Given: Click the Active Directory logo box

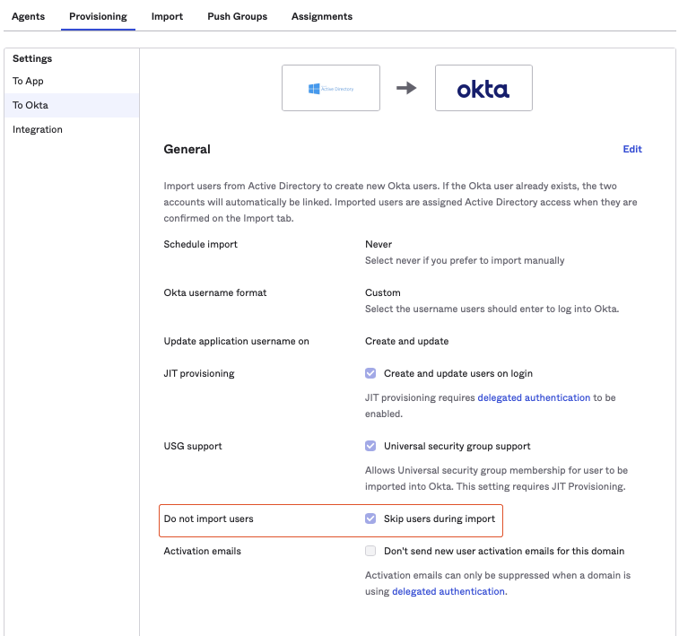Looking at the screenshot, I should [330, 88].
